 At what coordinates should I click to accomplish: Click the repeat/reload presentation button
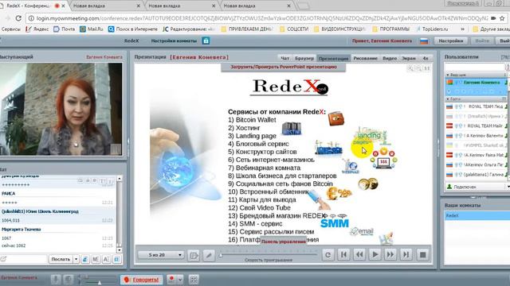[328, 255]
